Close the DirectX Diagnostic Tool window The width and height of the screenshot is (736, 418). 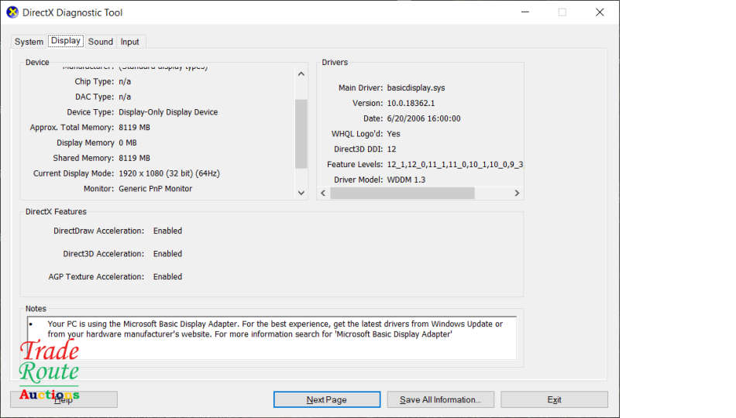coord(600,12)
